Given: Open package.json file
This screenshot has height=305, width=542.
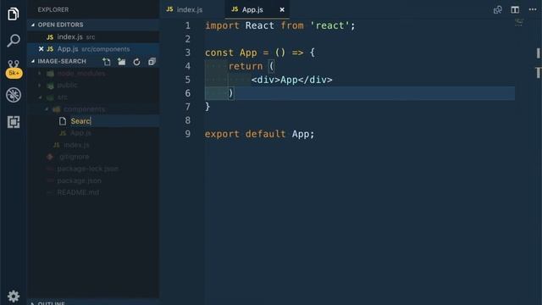Looking at the screenshot, I should [79, 180].
